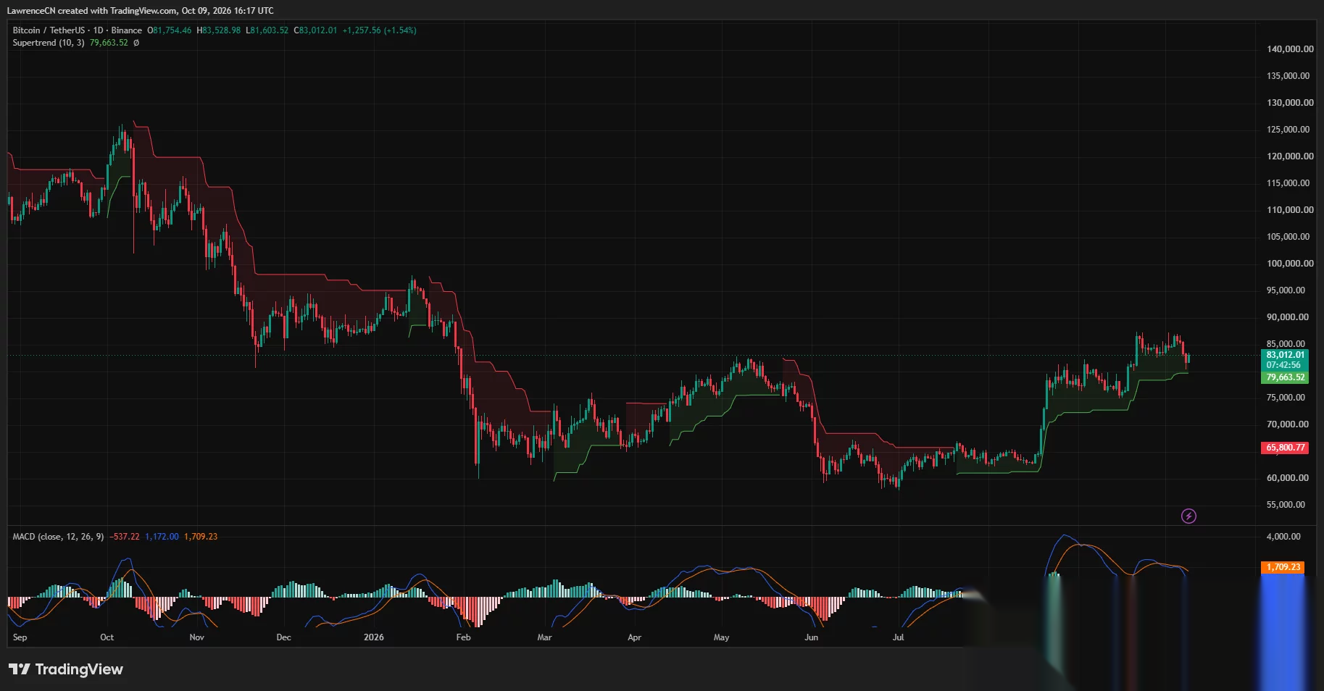Click the Jul label on time axis
The image size is (1324, 691).
tap(898, 637)
